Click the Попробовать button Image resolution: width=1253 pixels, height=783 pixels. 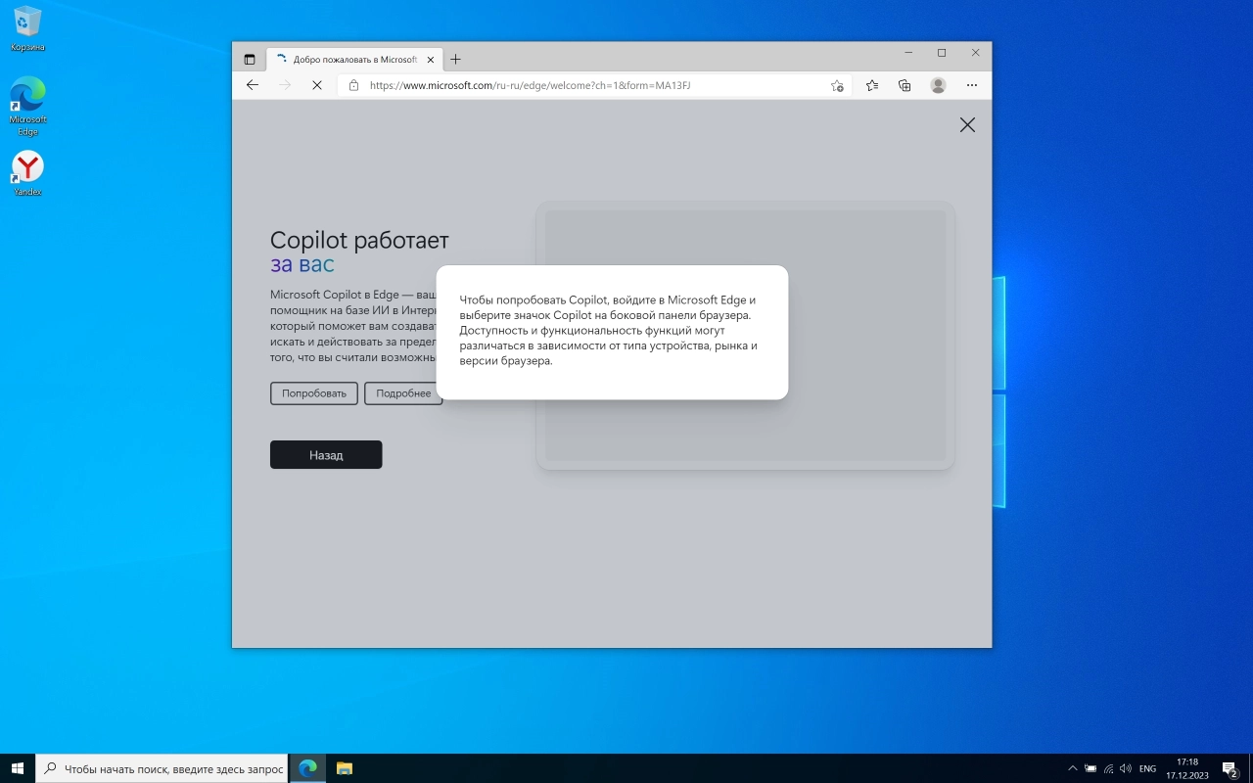pos(314,393)
